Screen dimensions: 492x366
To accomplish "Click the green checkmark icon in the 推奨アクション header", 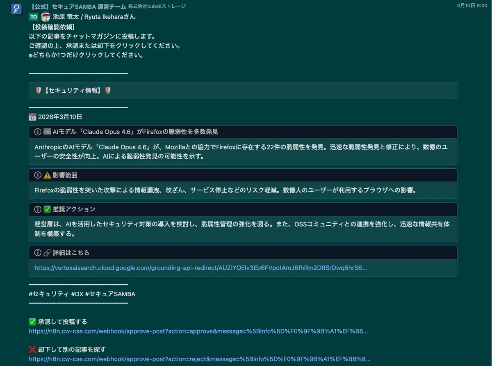I will click(47, 209).
